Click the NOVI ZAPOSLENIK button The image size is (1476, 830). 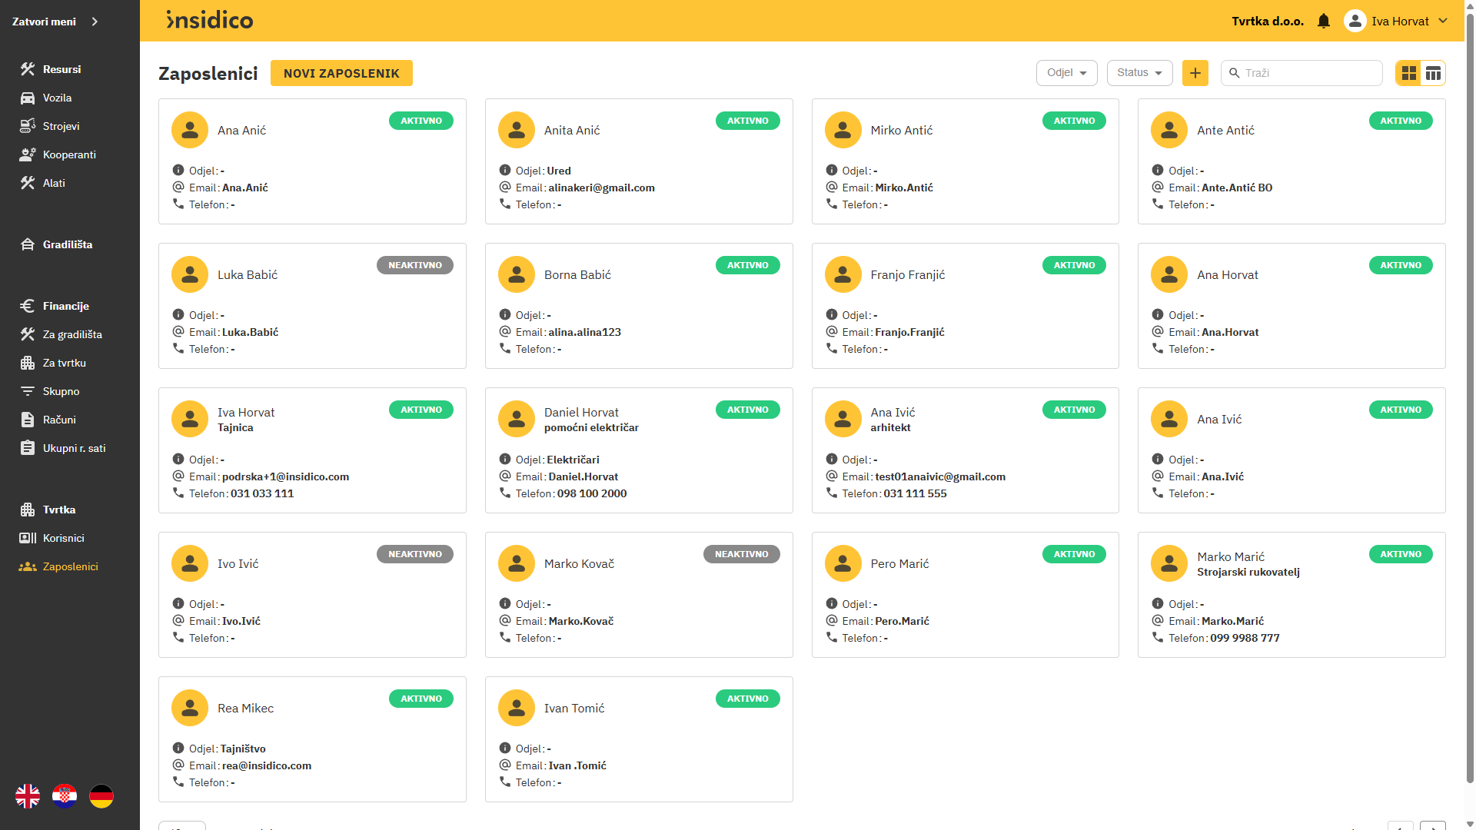click(341, 73)
